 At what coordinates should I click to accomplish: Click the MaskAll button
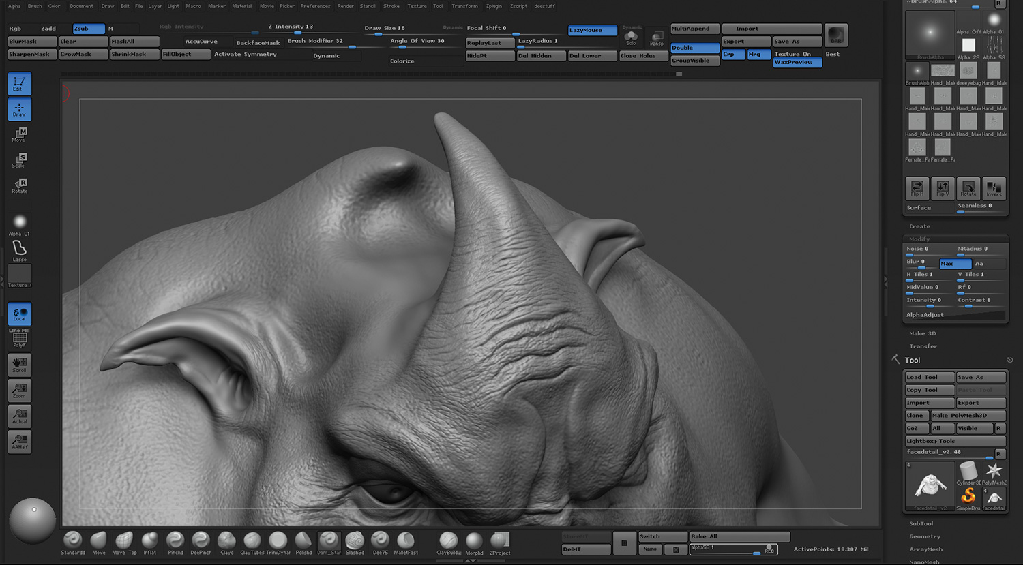pos(134,42)
